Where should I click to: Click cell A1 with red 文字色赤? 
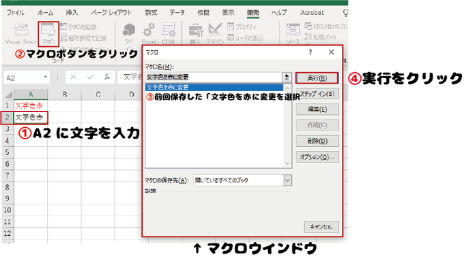click(31, 105)
